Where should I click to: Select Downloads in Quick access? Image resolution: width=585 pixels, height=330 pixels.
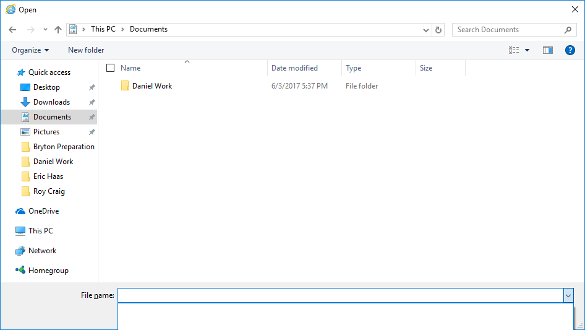pos(51,102)
